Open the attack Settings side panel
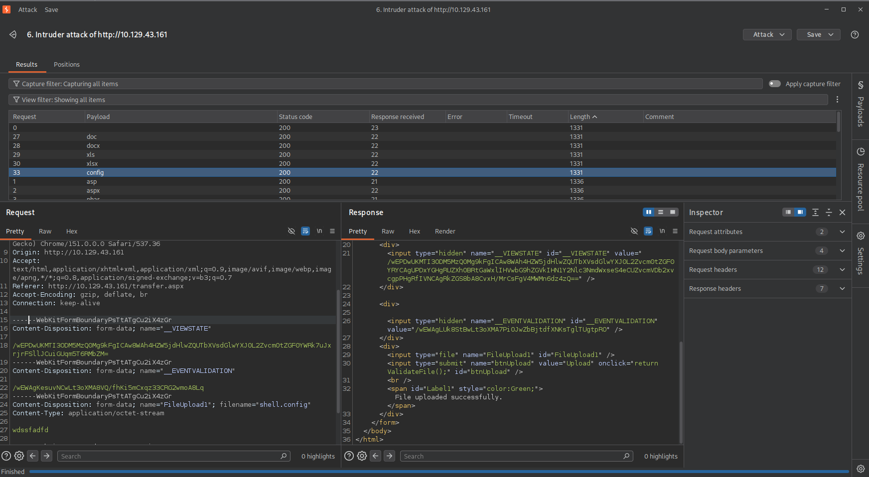 [860, 253]
